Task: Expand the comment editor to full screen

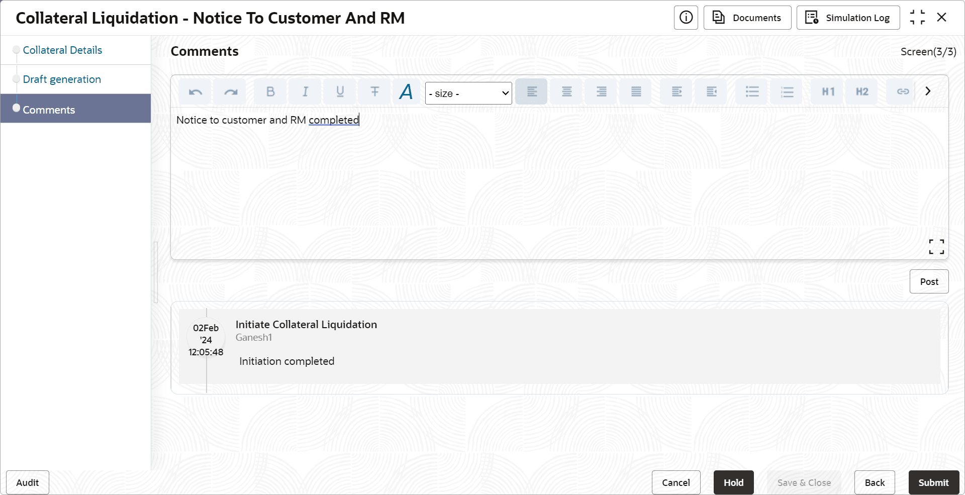Action: (x=936, y=246)
